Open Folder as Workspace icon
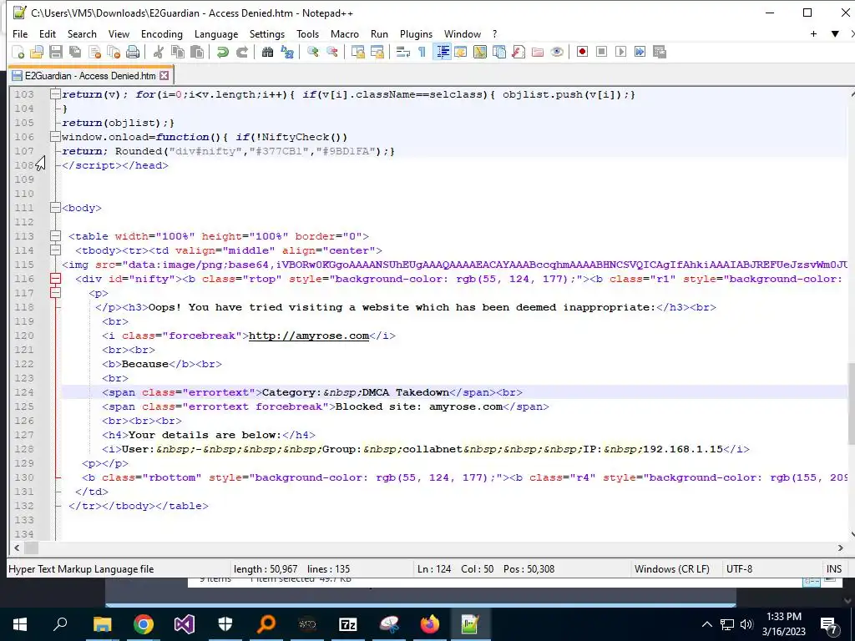The image size is (855, 641). point(538,52)
